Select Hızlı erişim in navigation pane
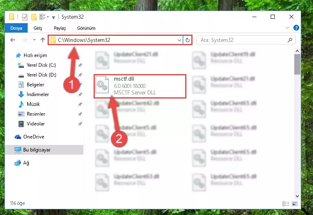This screenshot has width=313, height=215. 35,55
